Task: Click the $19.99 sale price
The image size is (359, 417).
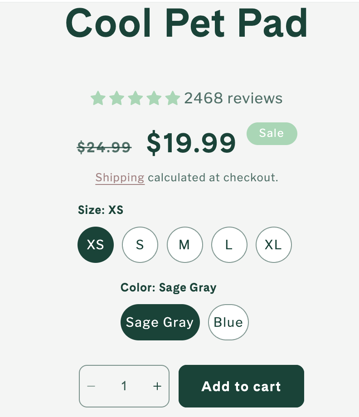Action: (191, 143)
